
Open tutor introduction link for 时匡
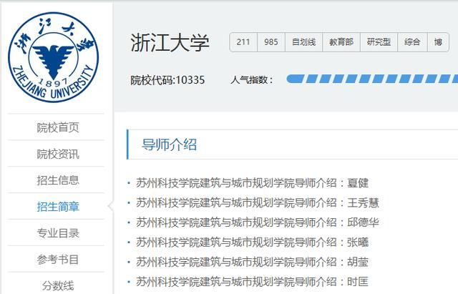point(252,282)
